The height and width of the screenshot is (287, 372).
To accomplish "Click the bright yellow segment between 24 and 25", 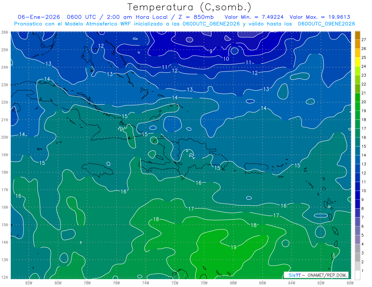I will coord(357,62).
